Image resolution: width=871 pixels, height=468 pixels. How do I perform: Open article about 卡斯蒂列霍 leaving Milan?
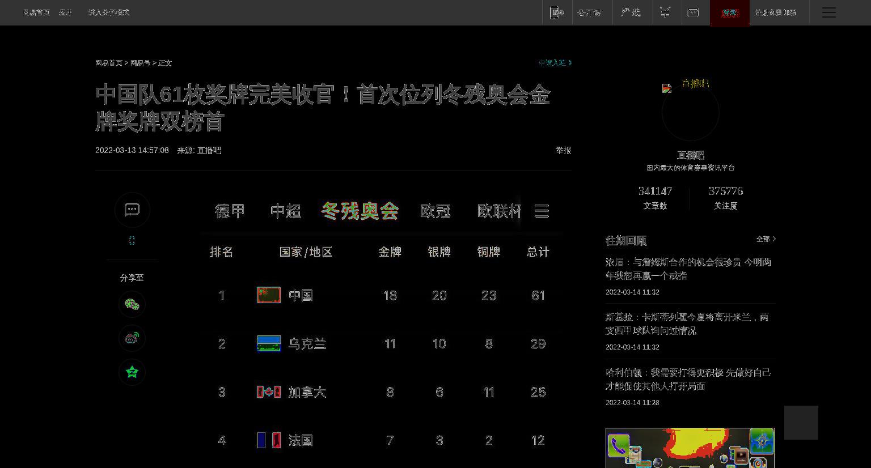click(x=687, y=324)
